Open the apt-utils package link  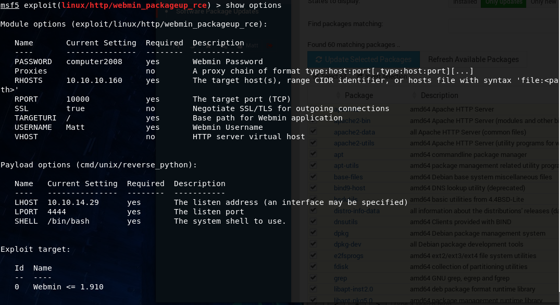coord(346,166)
